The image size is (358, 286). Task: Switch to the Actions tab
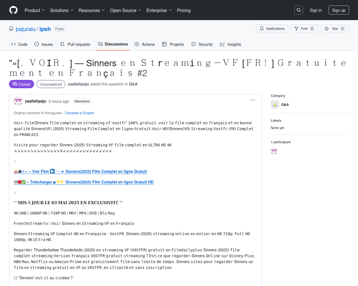point(145,44)
